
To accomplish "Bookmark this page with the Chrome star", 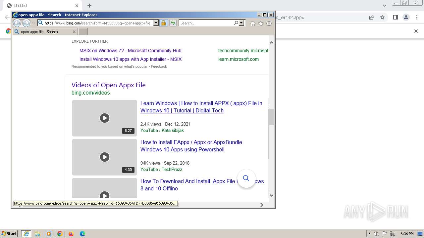I will [382, 18].
